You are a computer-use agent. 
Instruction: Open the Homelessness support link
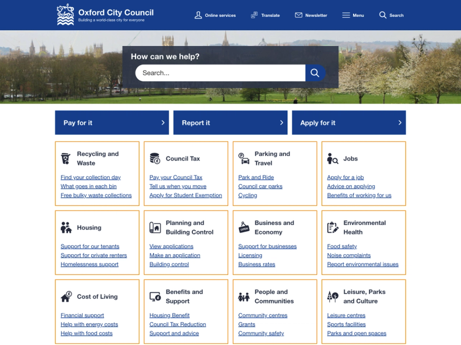(89, 264)
